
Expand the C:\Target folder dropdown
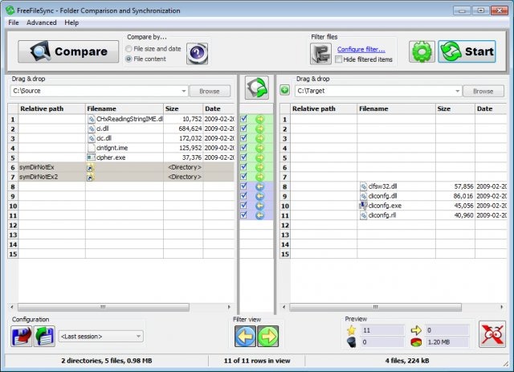click(458, 92)
